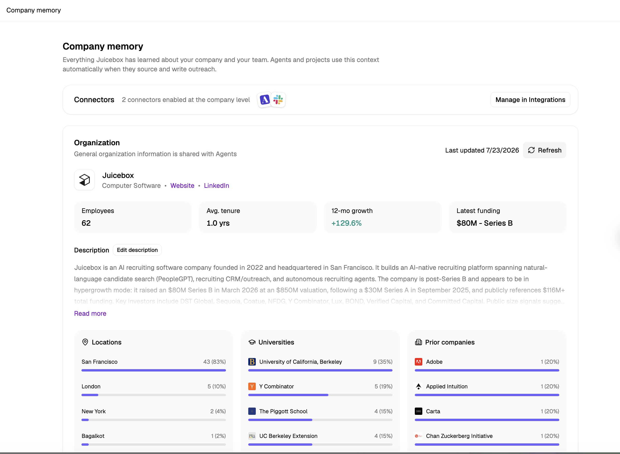Click the Chan Zuckerberg Initiative logo icon
Screen dimensions: 620x454
pyautogui.click(x=418, y=436)
